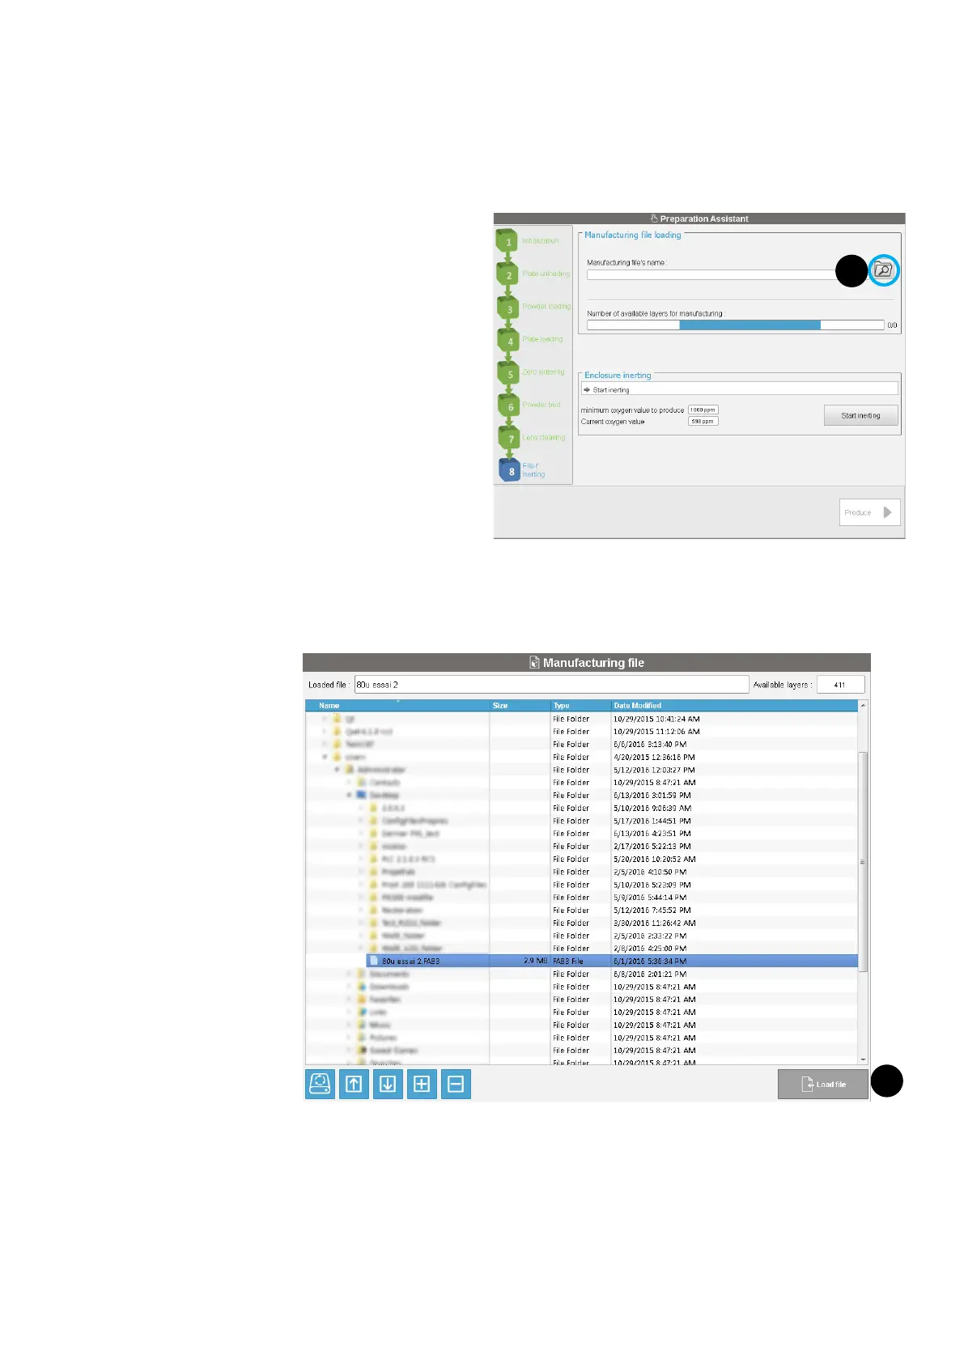
Task: Click the Produce button
Action: pos(869,512)
